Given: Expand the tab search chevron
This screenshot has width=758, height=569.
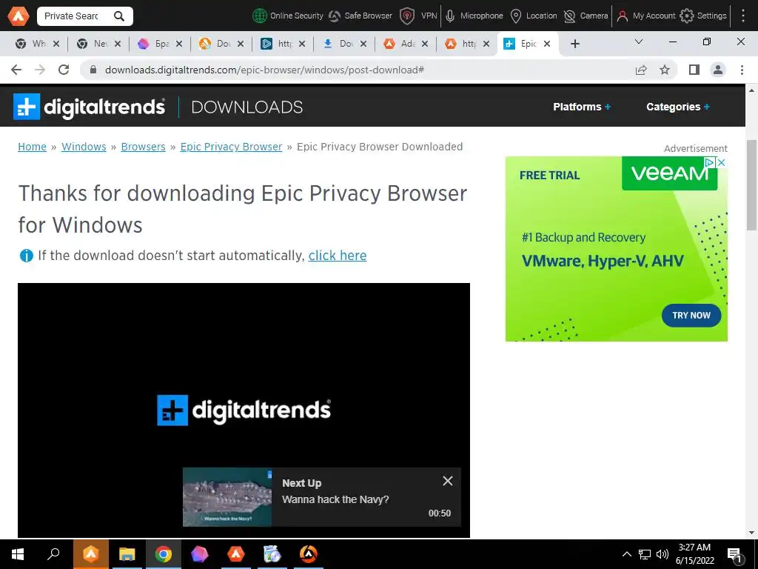Looking at the screenshot, I should pos(639,42).
